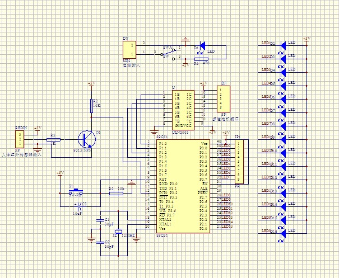Select the D2 LED diode

coord(283,45)
